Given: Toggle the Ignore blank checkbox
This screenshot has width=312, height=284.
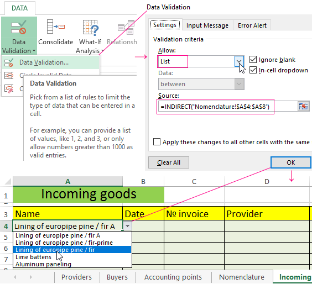Looking at the screenshot, I should point(253,60).
